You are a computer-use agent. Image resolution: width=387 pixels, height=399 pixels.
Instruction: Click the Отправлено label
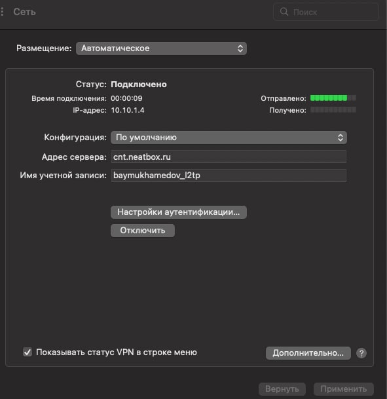coord(284,98)
